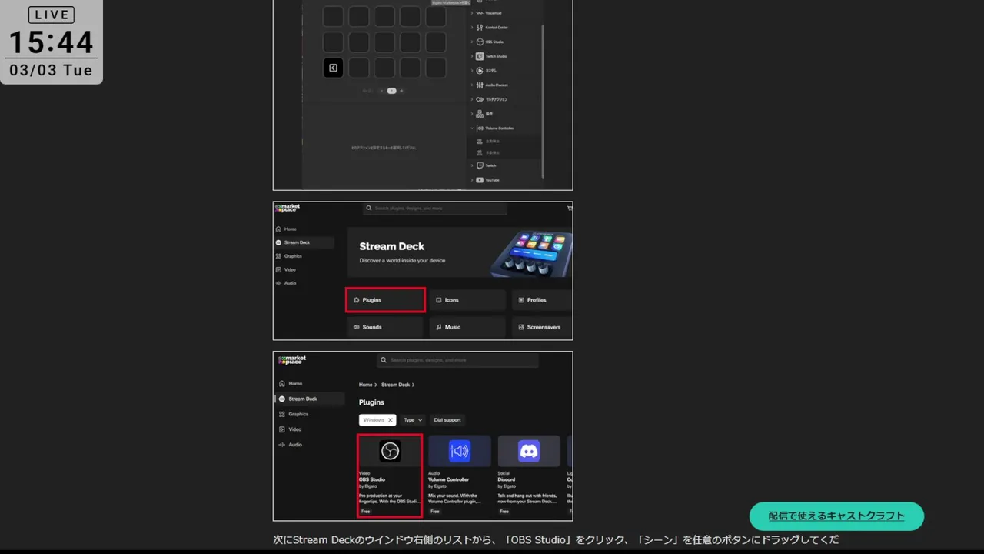Expand OBS Studio chevron in Stream Deck action list
The width and height of the screenshot is (984, 554).
click(x=472, y=42)
